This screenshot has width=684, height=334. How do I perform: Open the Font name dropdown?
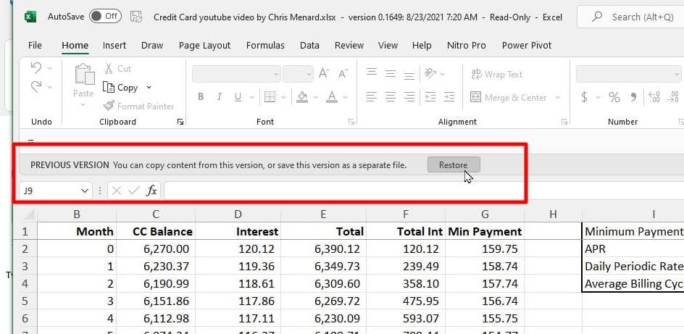(x=276, y=74)
